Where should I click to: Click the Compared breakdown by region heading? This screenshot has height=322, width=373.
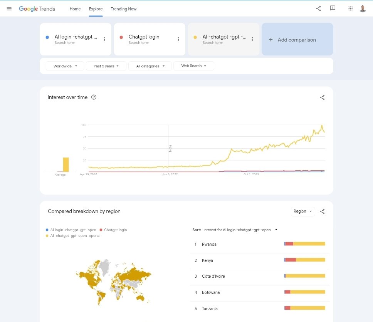(84, 211)
